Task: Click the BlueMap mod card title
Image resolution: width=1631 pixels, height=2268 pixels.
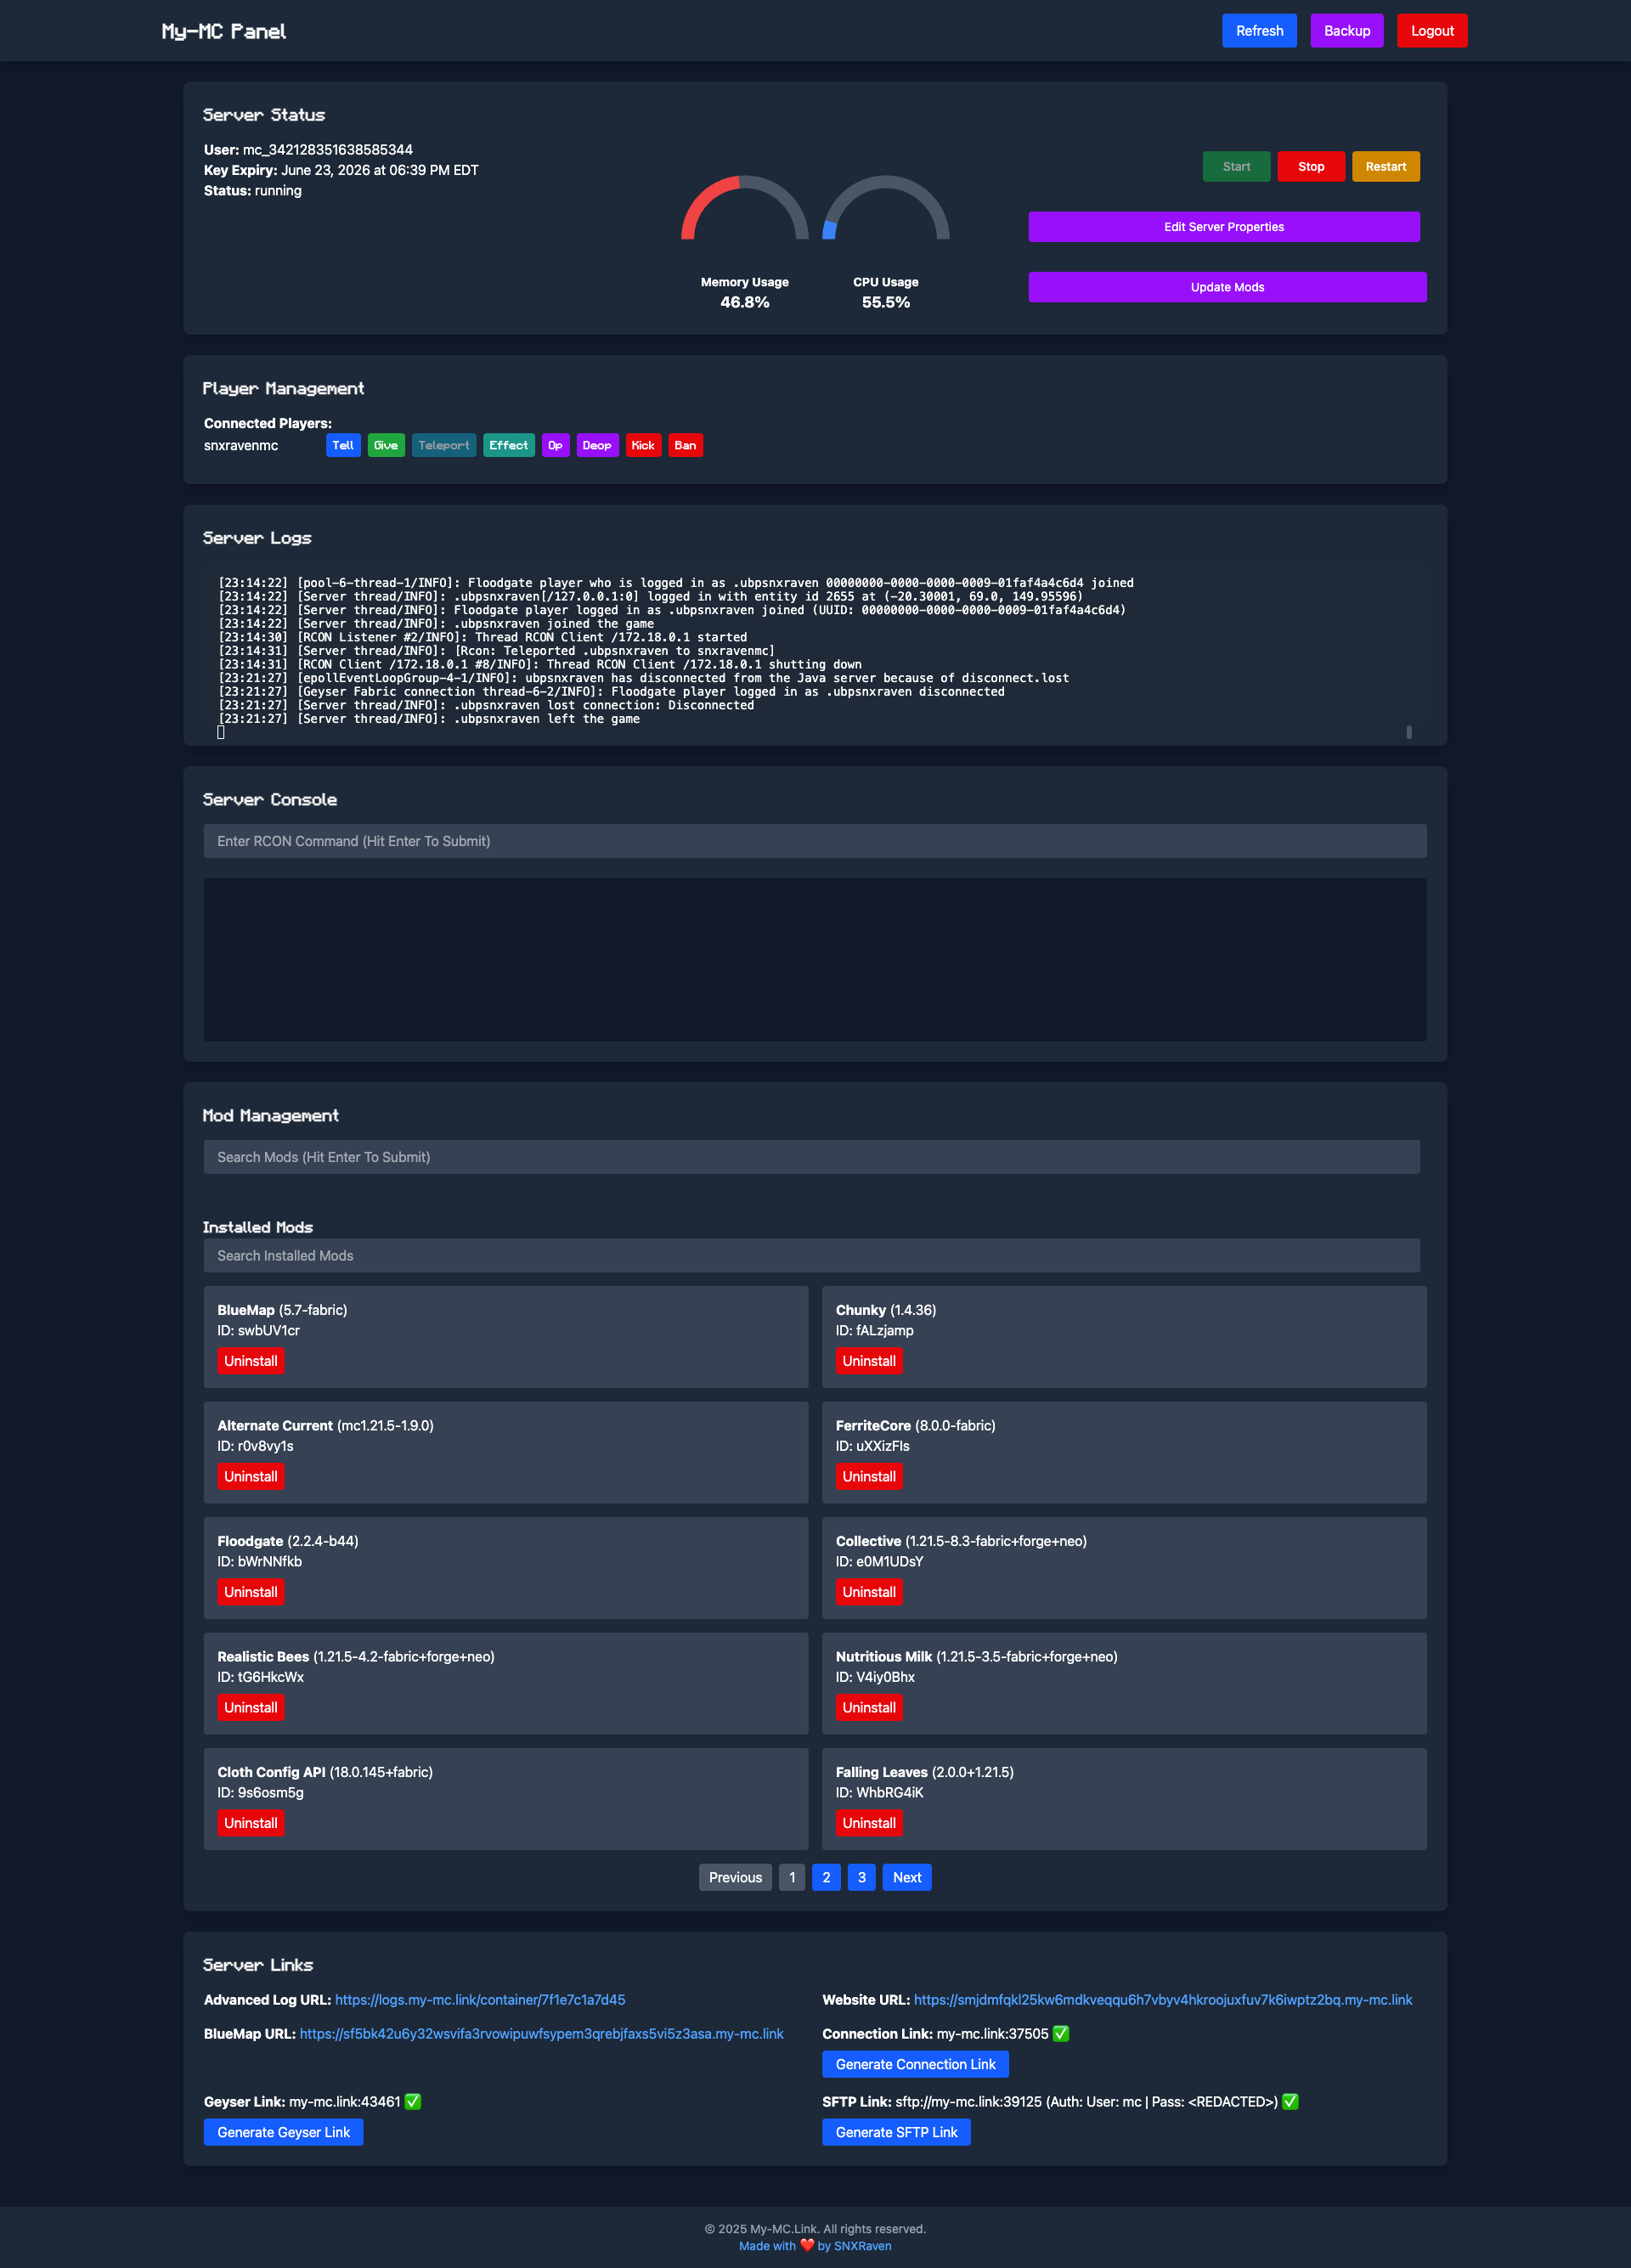Action: (x=246, y=1310)
